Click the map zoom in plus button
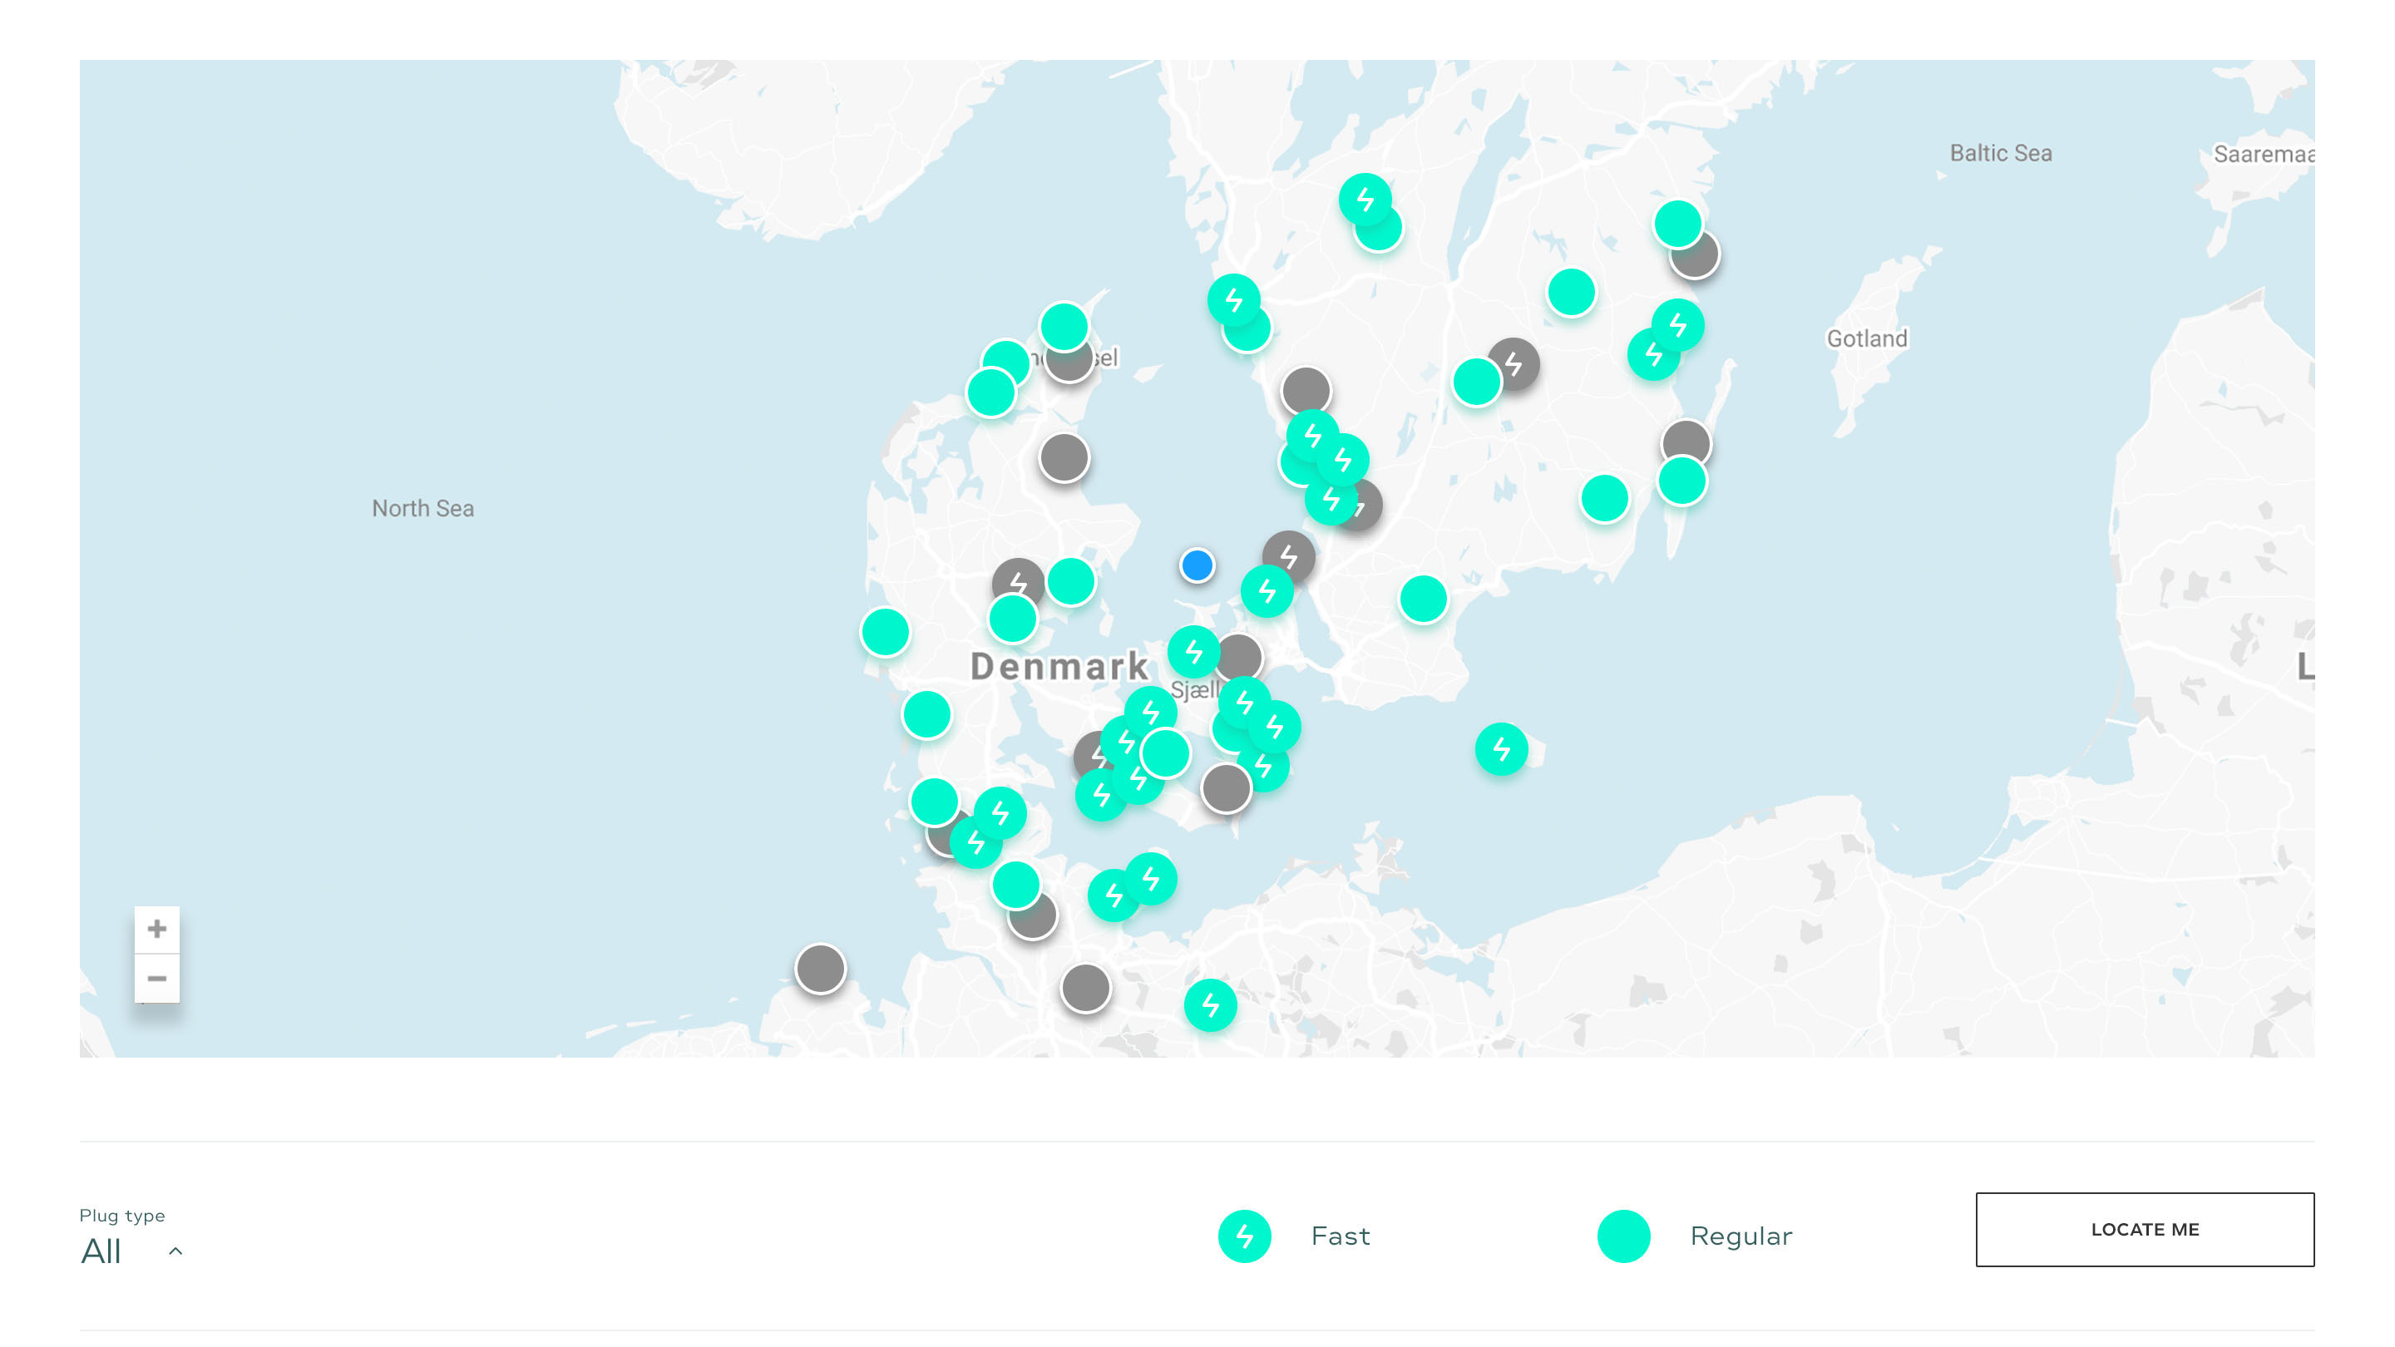This screenshot has width=2395, height=1347. tap(156, 929)
